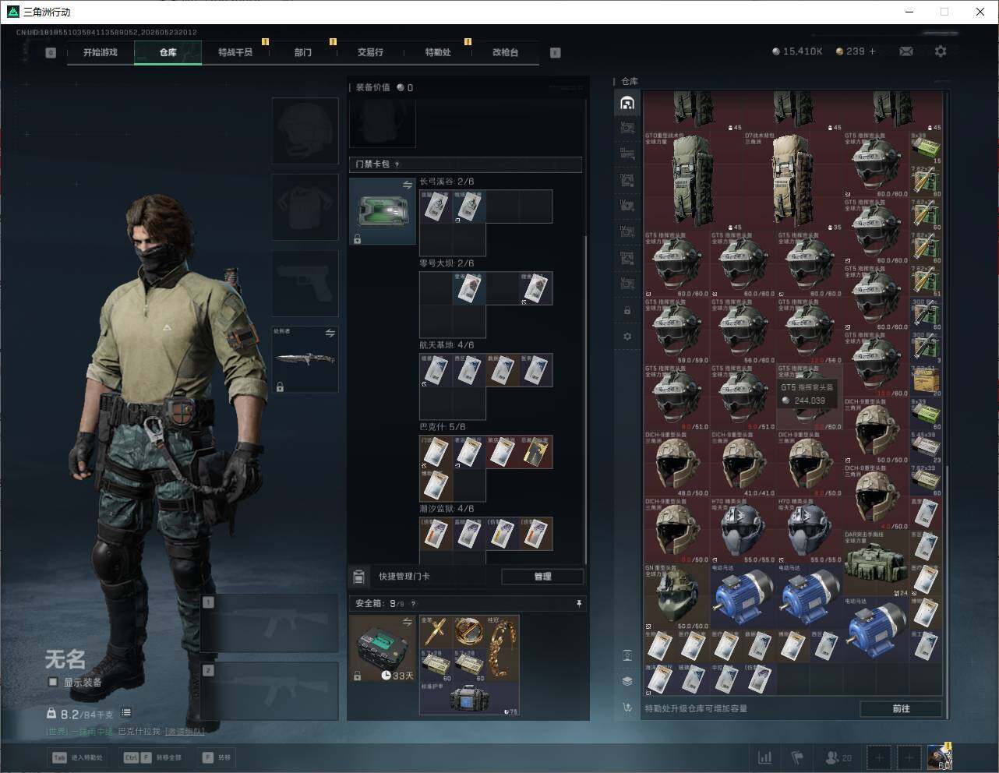Click the 15,410K currency balance

(x=797, y=51)
